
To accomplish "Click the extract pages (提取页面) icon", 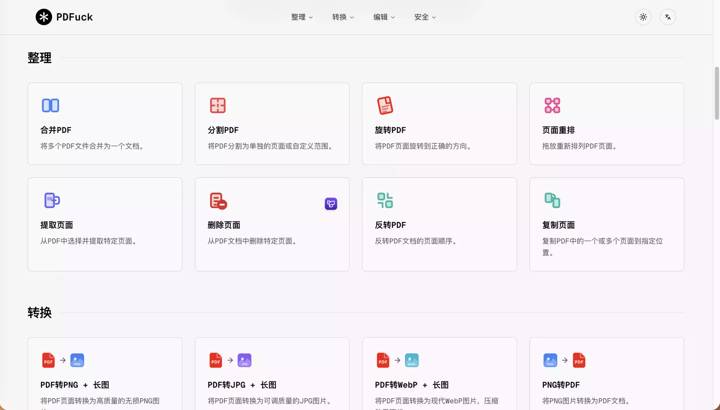I will click(52, 200).
